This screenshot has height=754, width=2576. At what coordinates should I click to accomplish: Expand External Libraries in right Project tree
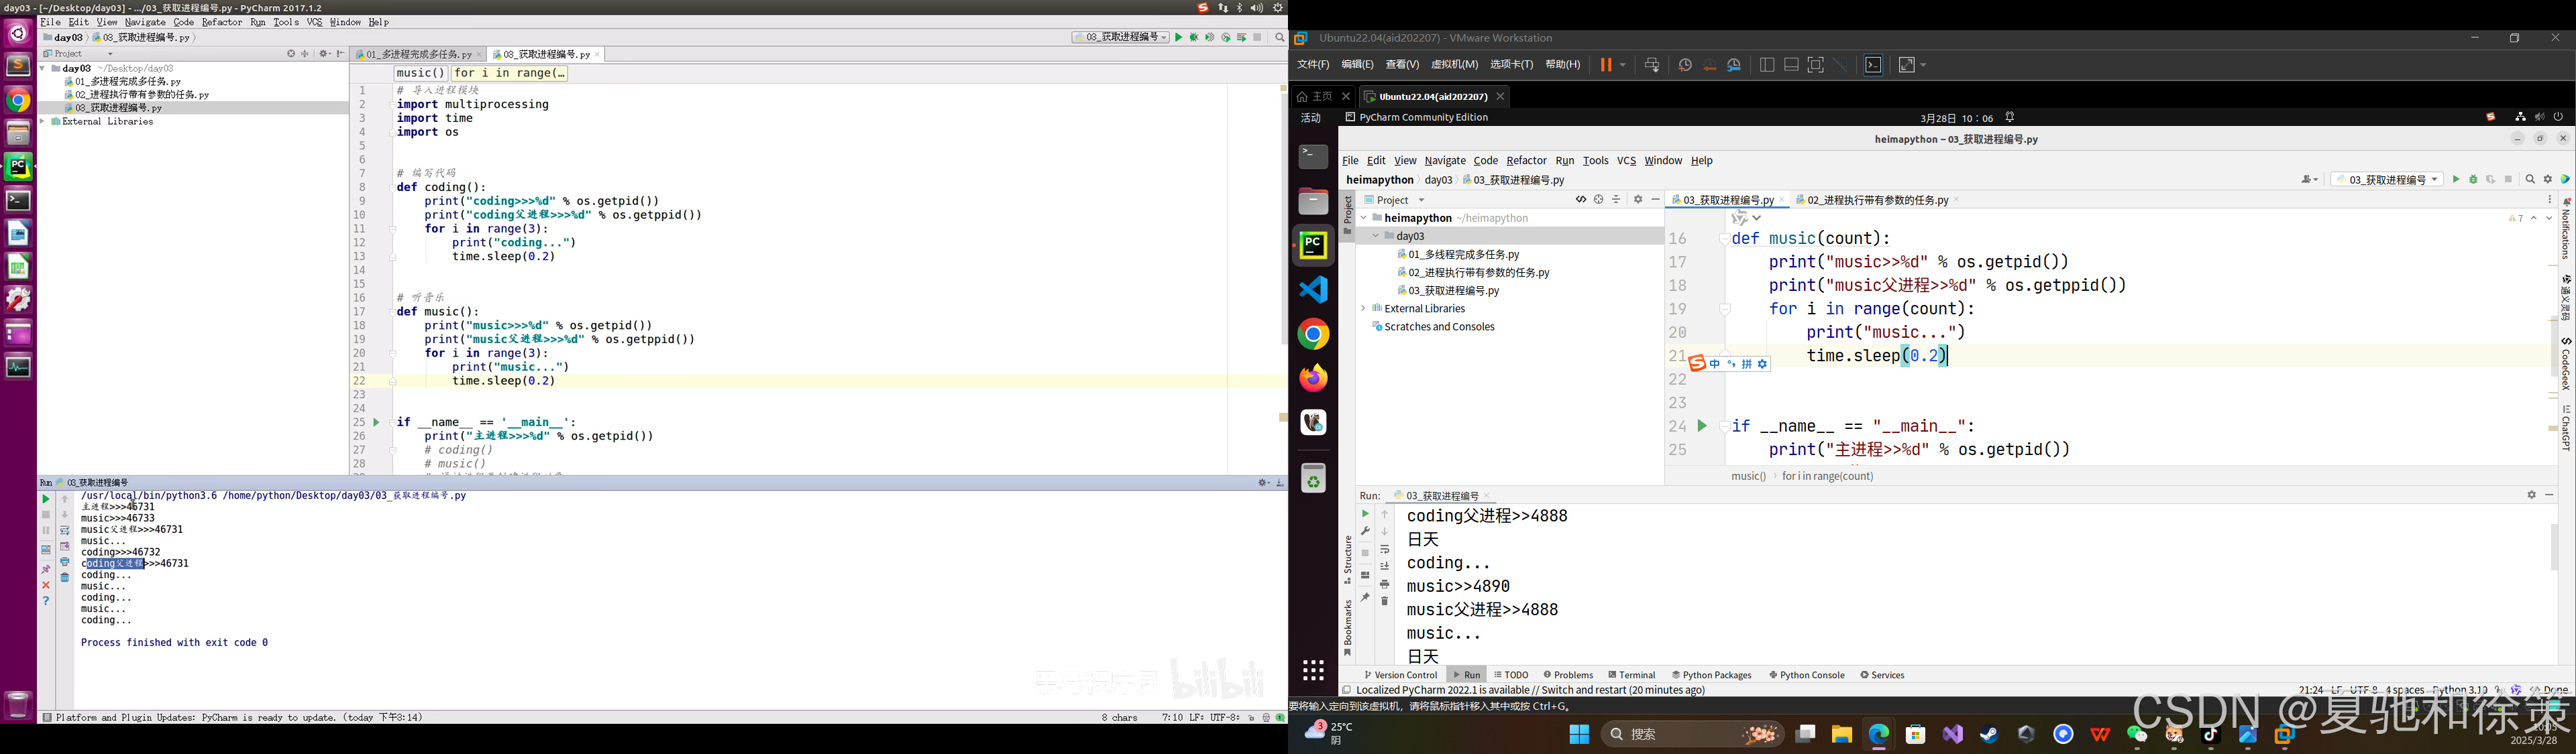click(x=1363, y=308)
